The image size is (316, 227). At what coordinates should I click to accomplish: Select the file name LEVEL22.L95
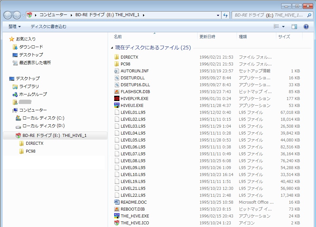[x=133, y=195]
